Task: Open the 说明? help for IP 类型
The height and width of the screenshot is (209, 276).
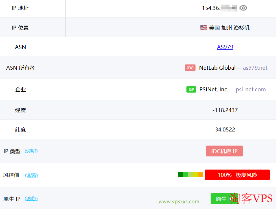Action: (x=31, y=151)
